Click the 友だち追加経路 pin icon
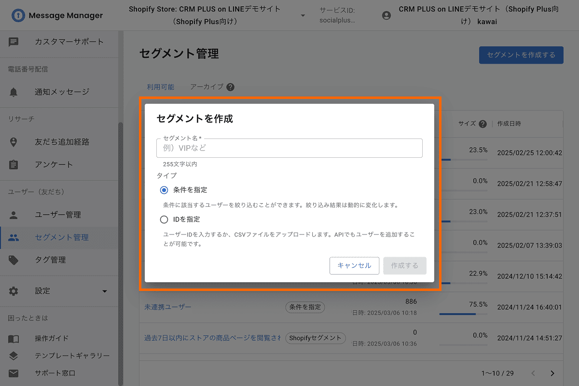 tap(13, 142)
